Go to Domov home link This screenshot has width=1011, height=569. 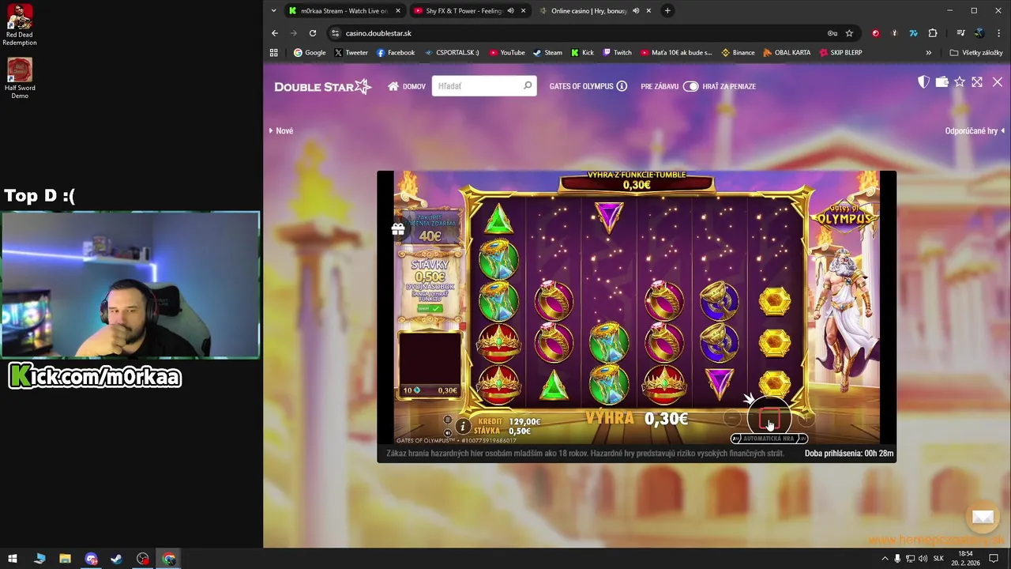(x=407, y=86)
